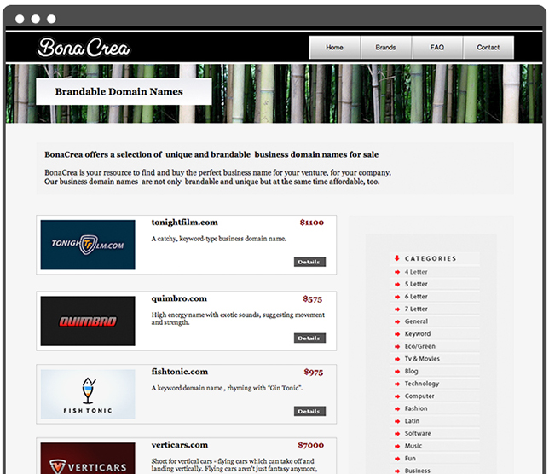Select the Latin category
The width and height of the screenshot is (549, 474).
412,421
